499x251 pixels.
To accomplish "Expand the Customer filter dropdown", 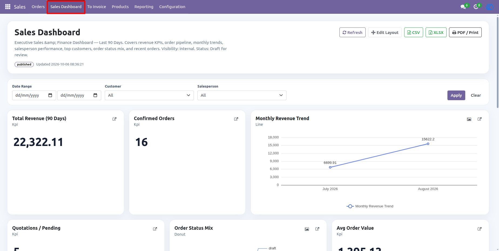I will click(x=149, y=95).
